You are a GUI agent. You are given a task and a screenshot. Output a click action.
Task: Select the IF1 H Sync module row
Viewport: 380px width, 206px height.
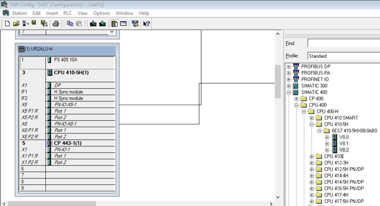pyautogui.click(x=68, y=92)
